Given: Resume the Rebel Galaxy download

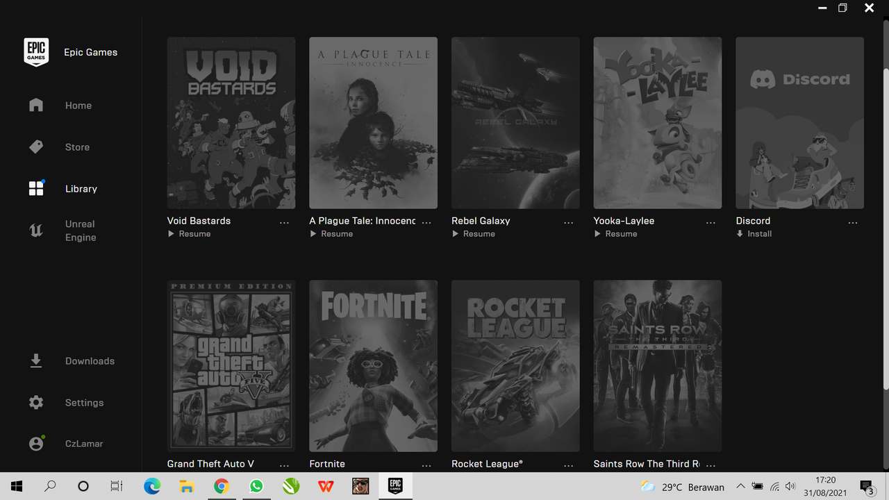Looking at the screenshot, I should pos(474,234).
